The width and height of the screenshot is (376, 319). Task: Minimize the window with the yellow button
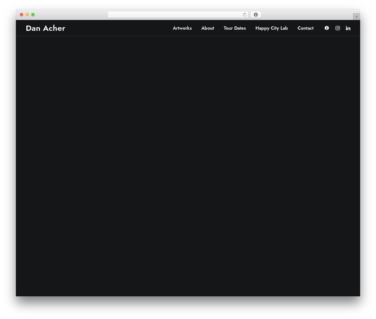pyautogui.click(x=27, y=15)
